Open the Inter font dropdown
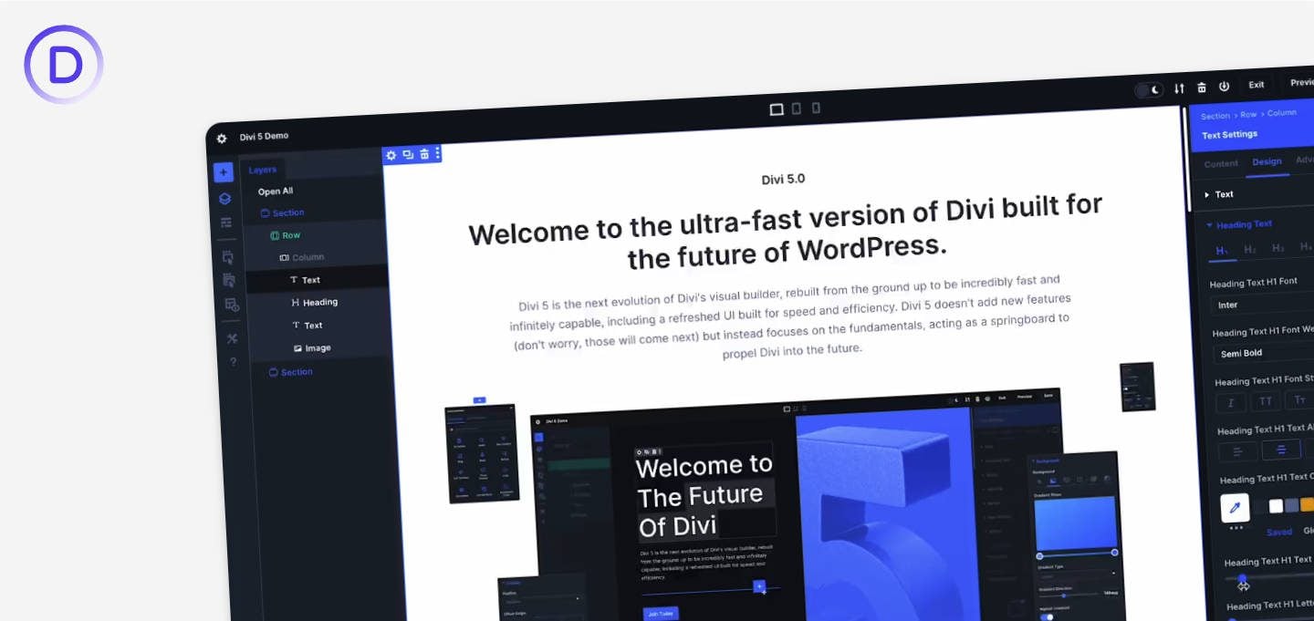Screen dimensions: 1314x621 [1264, 304]
